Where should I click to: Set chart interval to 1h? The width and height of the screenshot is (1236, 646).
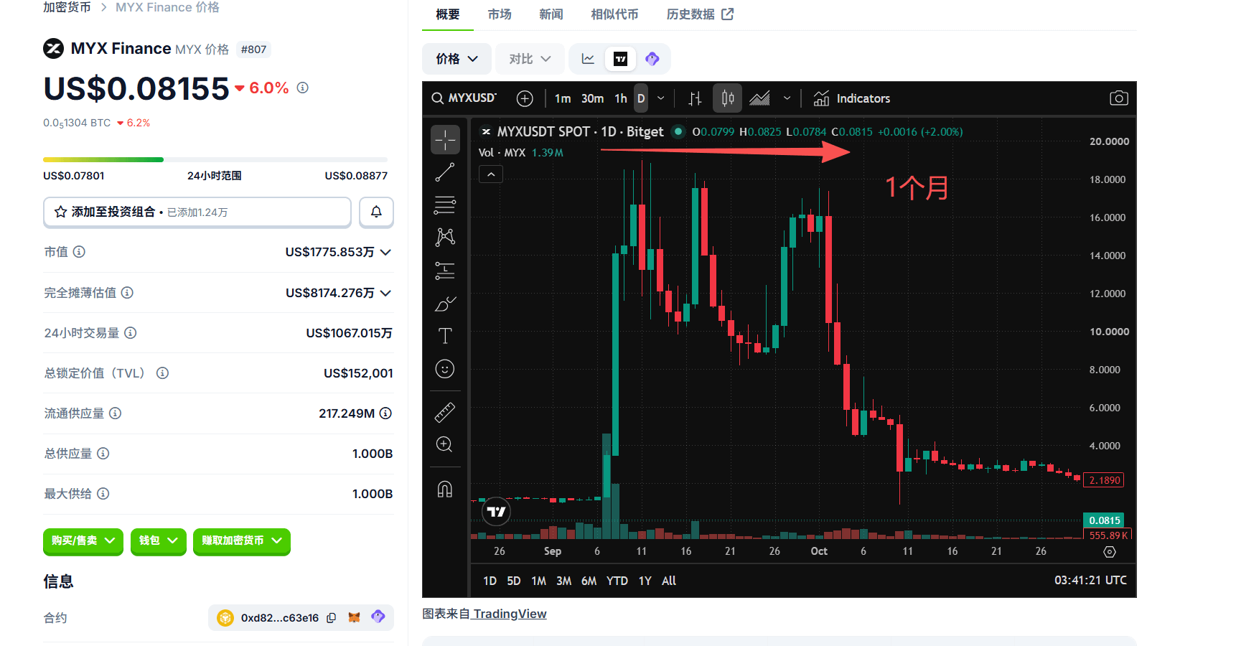coord(621,98)
